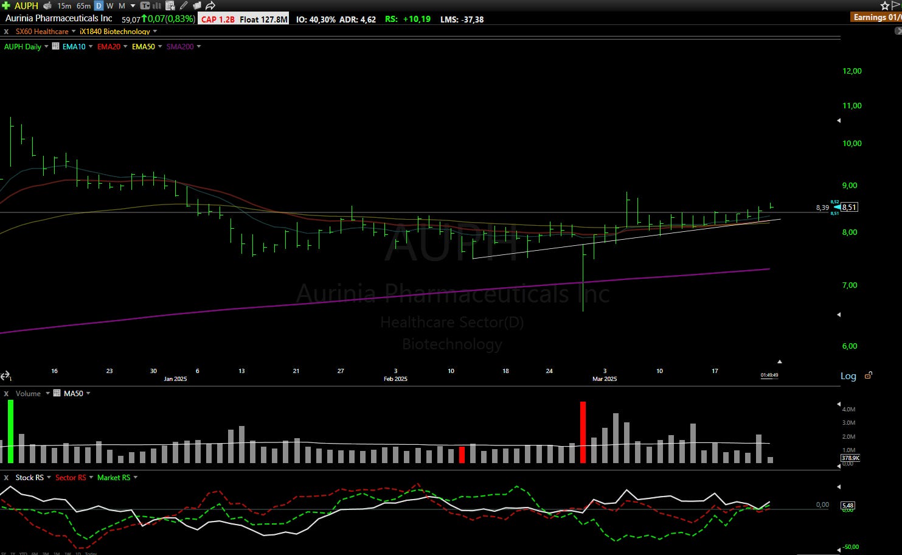Select the W weekly timeframe
902x555 pixels.
click(x=110, y=5)
